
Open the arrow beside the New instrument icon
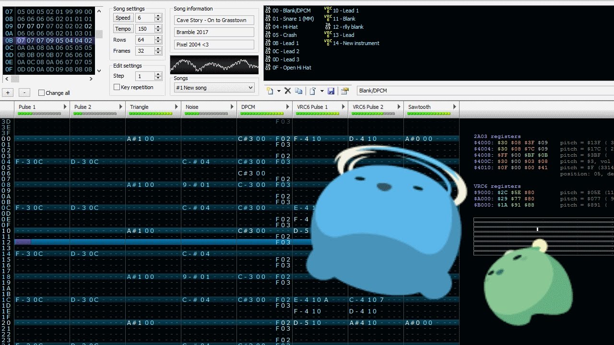[x=278, y=91]
